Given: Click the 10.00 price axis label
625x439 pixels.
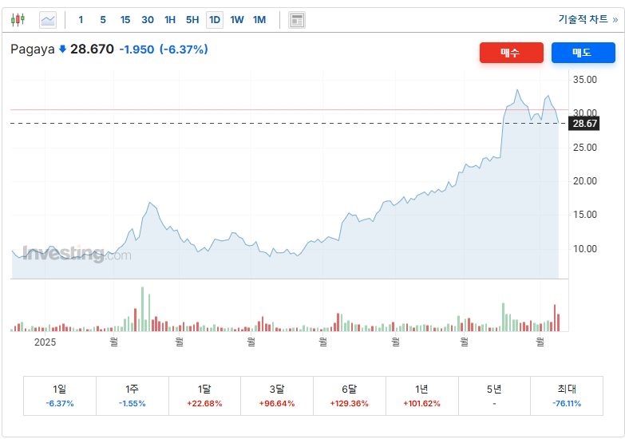Looking at the screenshot, I should point(585,249).
